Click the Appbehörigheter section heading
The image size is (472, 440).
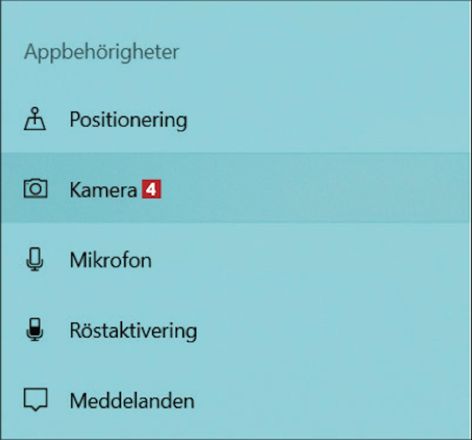tap(101, 52)
